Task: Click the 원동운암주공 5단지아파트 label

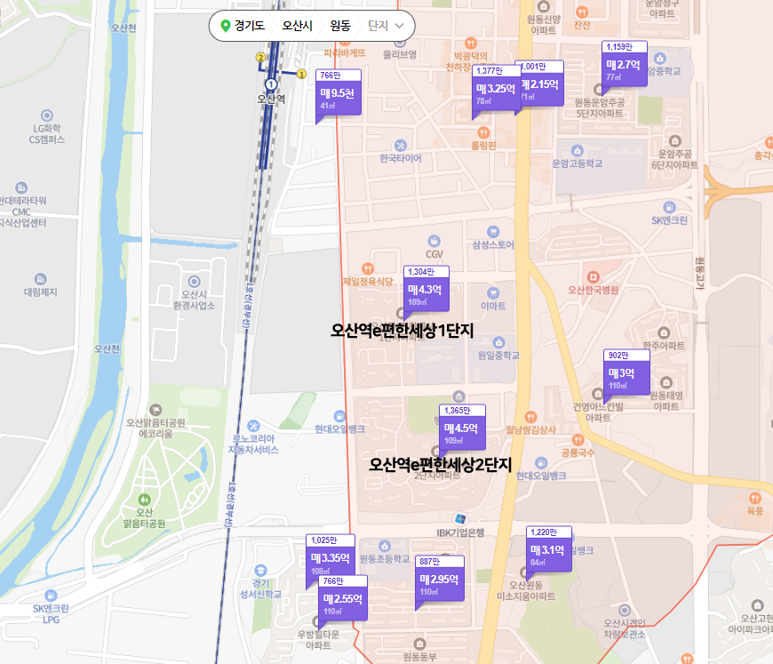Action: coord(600,108)
